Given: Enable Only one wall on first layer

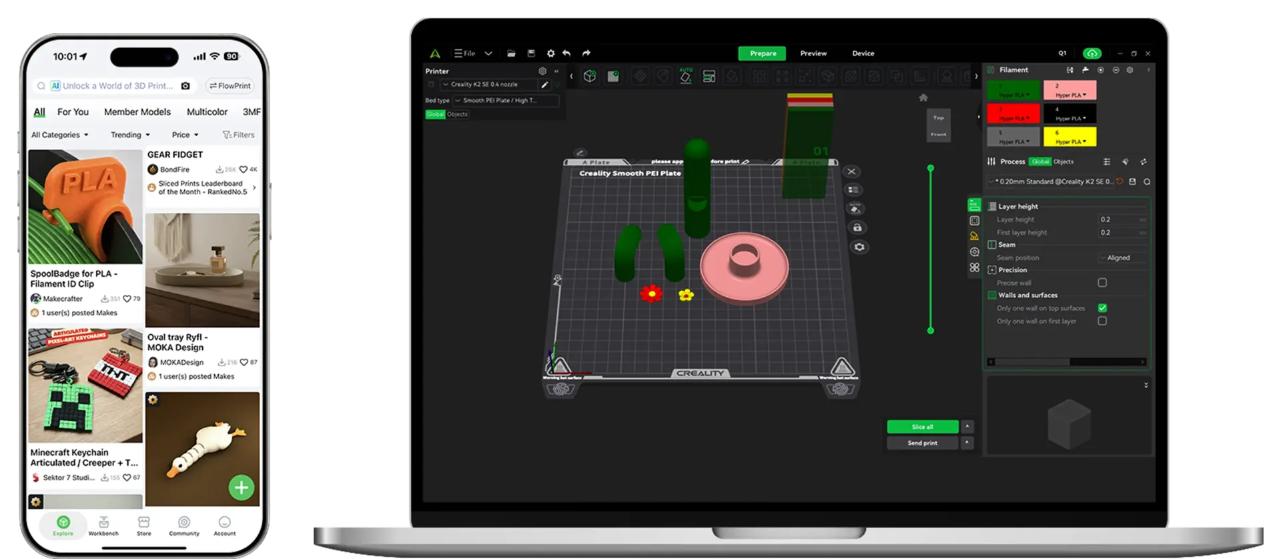Looking at the screenshot, I should point(1102,321).
